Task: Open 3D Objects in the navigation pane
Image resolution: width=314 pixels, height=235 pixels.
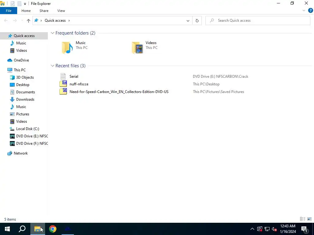Action: pyautogui.click(x=25, y=77)
